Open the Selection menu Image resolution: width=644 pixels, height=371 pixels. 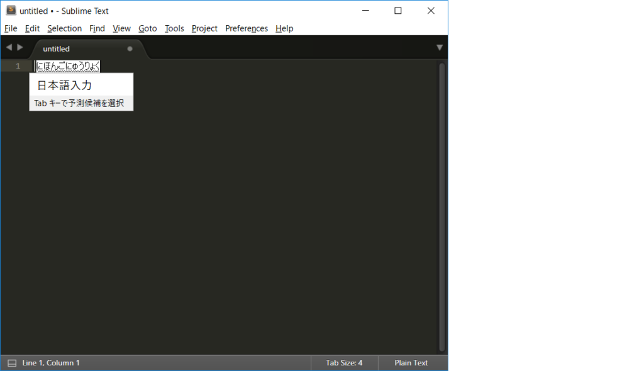[65, 28]
